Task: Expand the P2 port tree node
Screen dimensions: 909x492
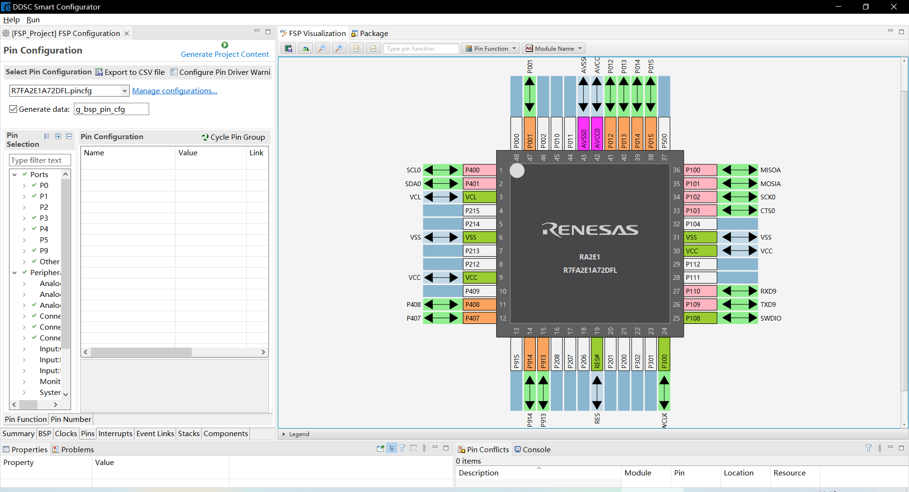Action: [x=24, y=207]
